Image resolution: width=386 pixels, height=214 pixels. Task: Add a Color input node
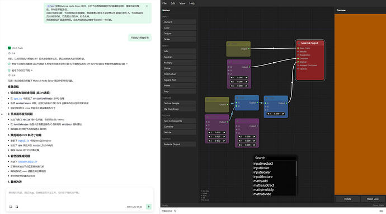click(x=179, y=27)
